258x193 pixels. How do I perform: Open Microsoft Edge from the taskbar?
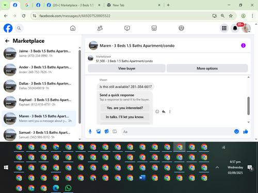(56, 188)
